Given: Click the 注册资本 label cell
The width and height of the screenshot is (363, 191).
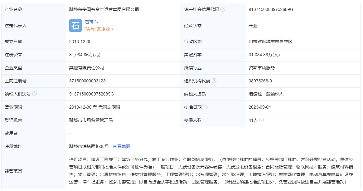Looking at the screenshot, I should [x=34, y=55].
